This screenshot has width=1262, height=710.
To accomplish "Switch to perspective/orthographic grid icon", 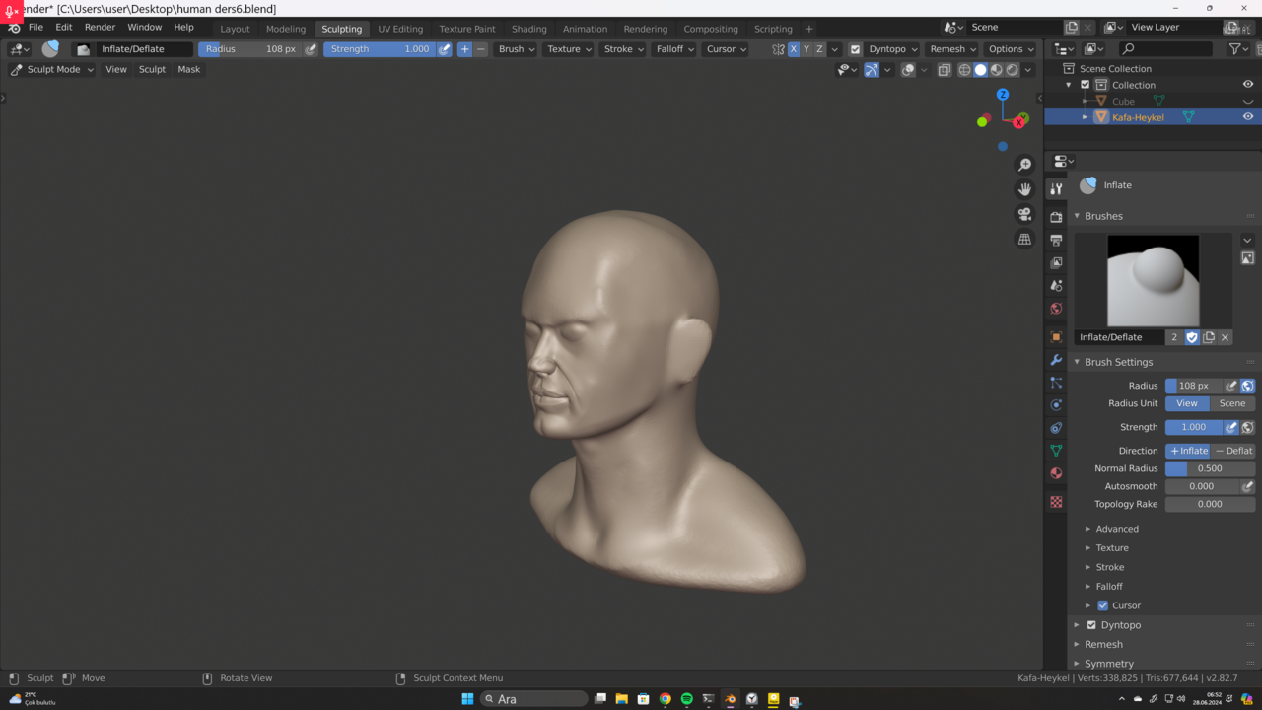I will pos(1024,239).
